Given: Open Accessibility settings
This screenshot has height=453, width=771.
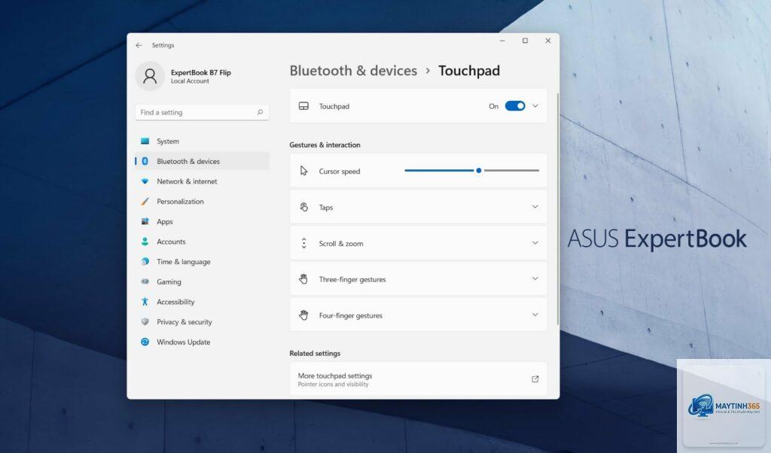Looking at the screenshot, I should 202,302.
